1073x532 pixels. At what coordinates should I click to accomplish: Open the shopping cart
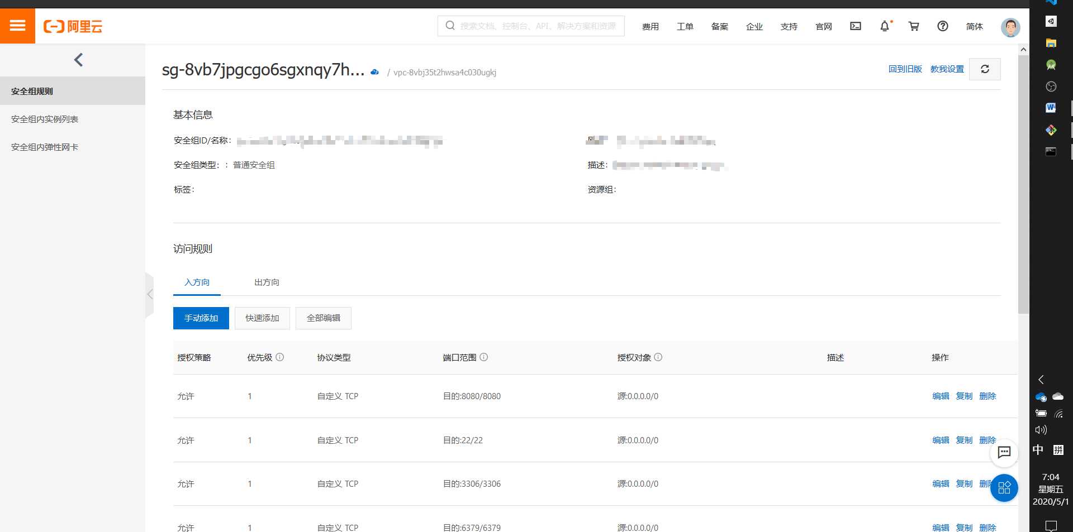click(914, 26)
